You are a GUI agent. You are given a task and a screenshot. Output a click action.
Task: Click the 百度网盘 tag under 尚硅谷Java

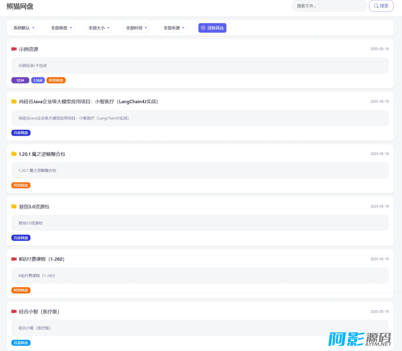pos(21,133)
